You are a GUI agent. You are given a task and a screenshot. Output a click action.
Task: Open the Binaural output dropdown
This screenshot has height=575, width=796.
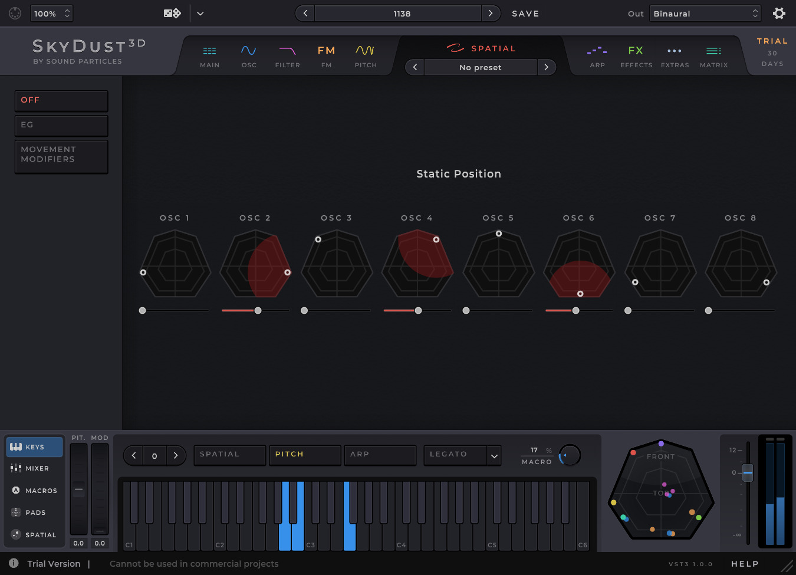[705, 14]
